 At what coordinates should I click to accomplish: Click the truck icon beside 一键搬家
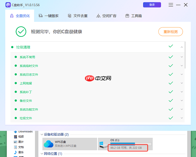click(41, 16)
